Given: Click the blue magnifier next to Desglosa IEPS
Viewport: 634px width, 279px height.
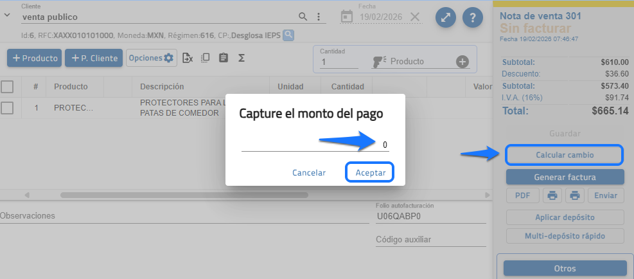Looking at the screenshot, I should [288, 35].
